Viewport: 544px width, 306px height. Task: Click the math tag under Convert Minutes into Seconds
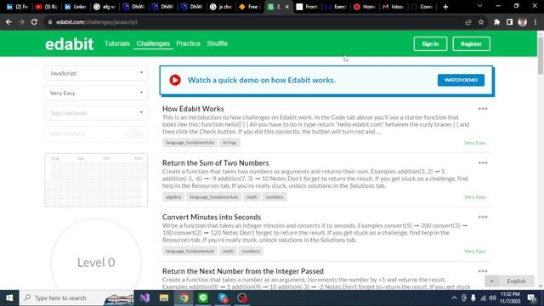pyautogui.click(x=228, y=252)
